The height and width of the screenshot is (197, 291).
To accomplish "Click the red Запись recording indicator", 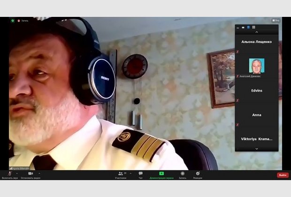I will 23,21.
